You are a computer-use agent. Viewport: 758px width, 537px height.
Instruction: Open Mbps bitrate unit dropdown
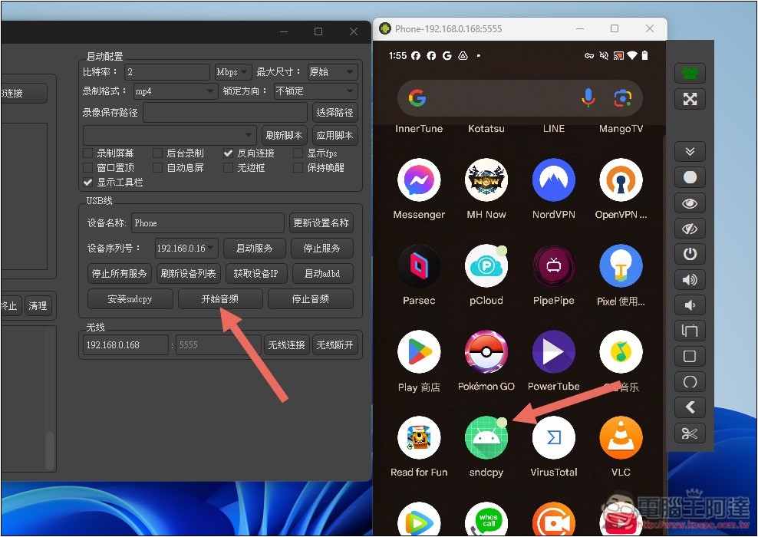point(232,72)
